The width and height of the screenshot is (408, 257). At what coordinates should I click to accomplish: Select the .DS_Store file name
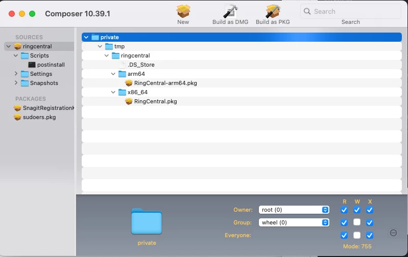[x=141, y=65]
